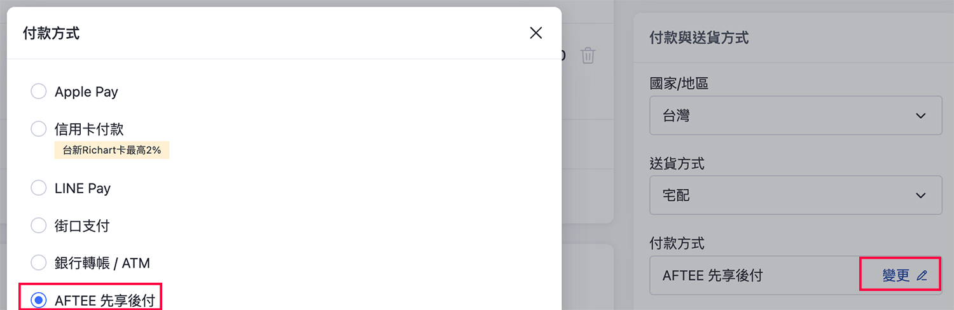Click the 送貨方式 field label
The image size is (954, 310).
(677, 163)
